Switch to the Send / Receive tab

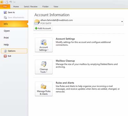(31, 7)
